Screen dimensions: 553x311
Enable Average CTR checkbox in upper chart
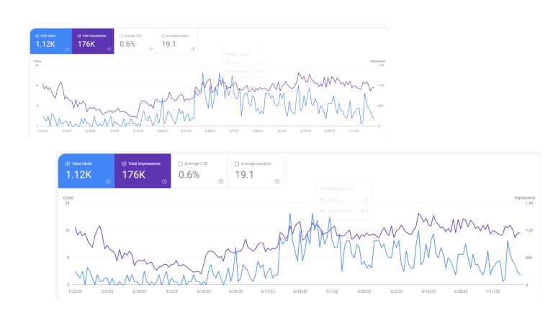pos(121,35)
